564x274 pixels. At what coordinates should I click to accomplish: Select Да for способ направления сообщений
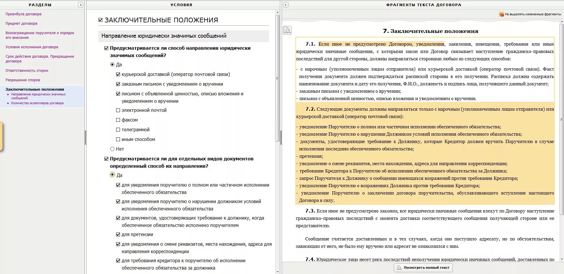[112, 64]
